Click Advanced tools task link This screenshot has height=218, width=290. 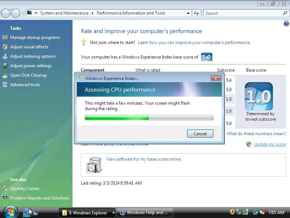(25, 85)
